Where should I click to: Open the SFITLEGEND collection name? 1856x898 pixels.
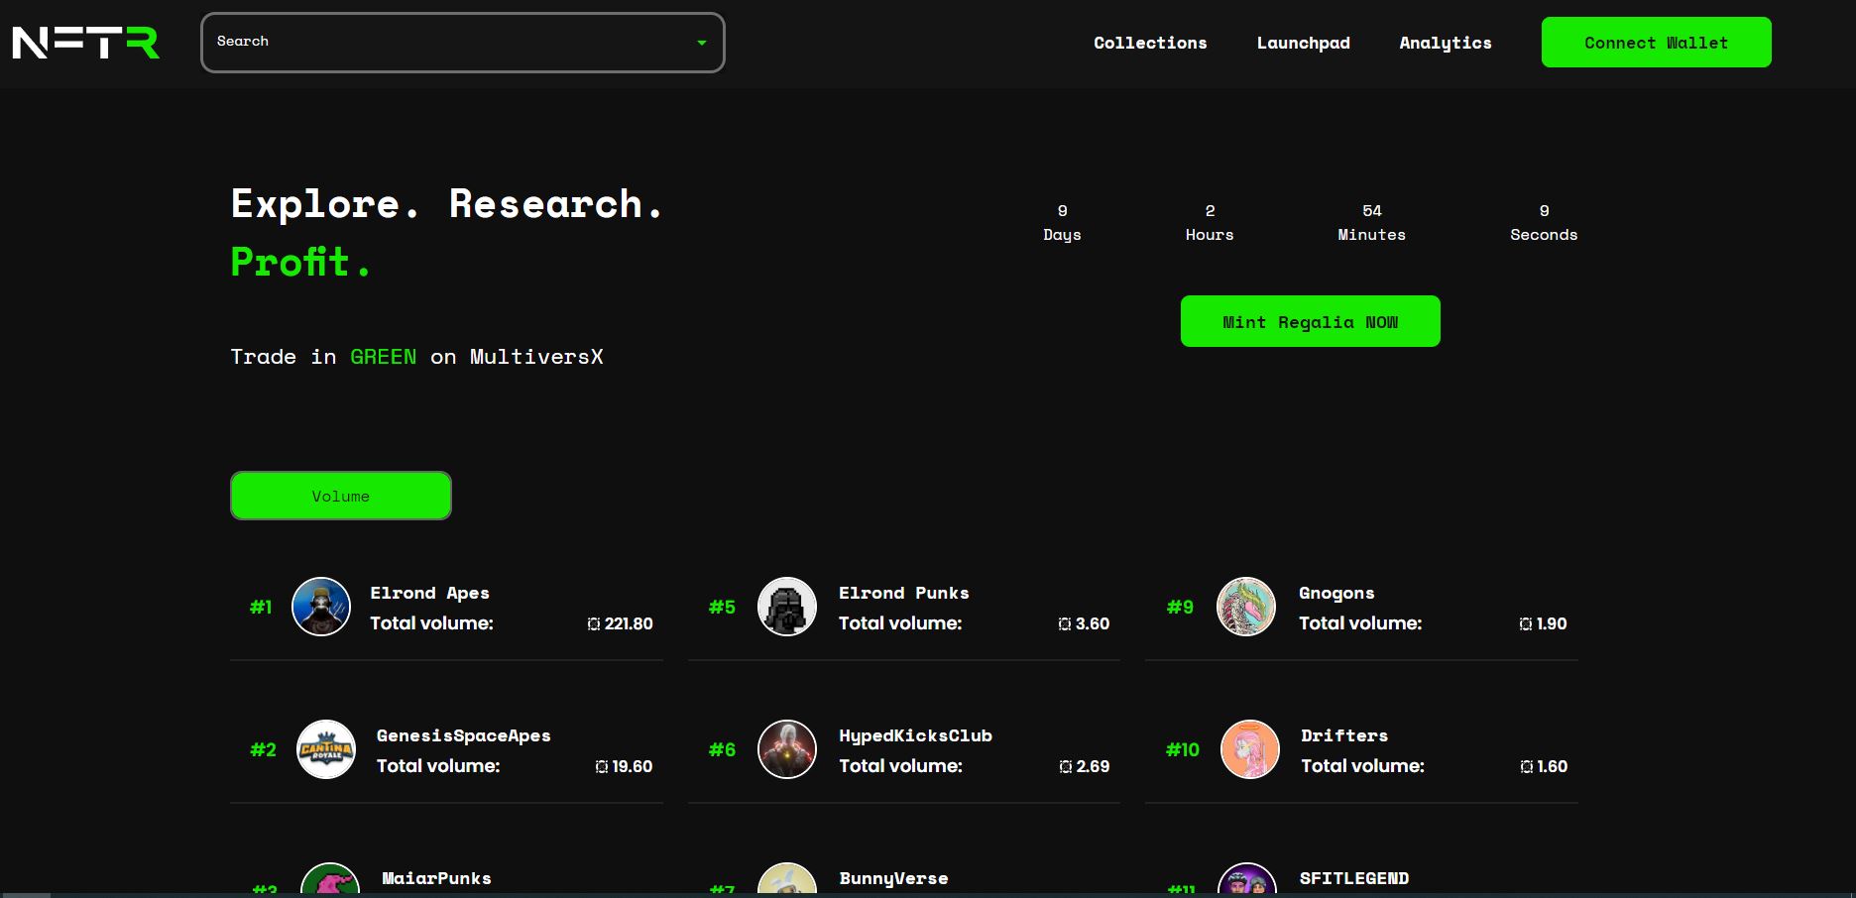(x=1354, y=878)
